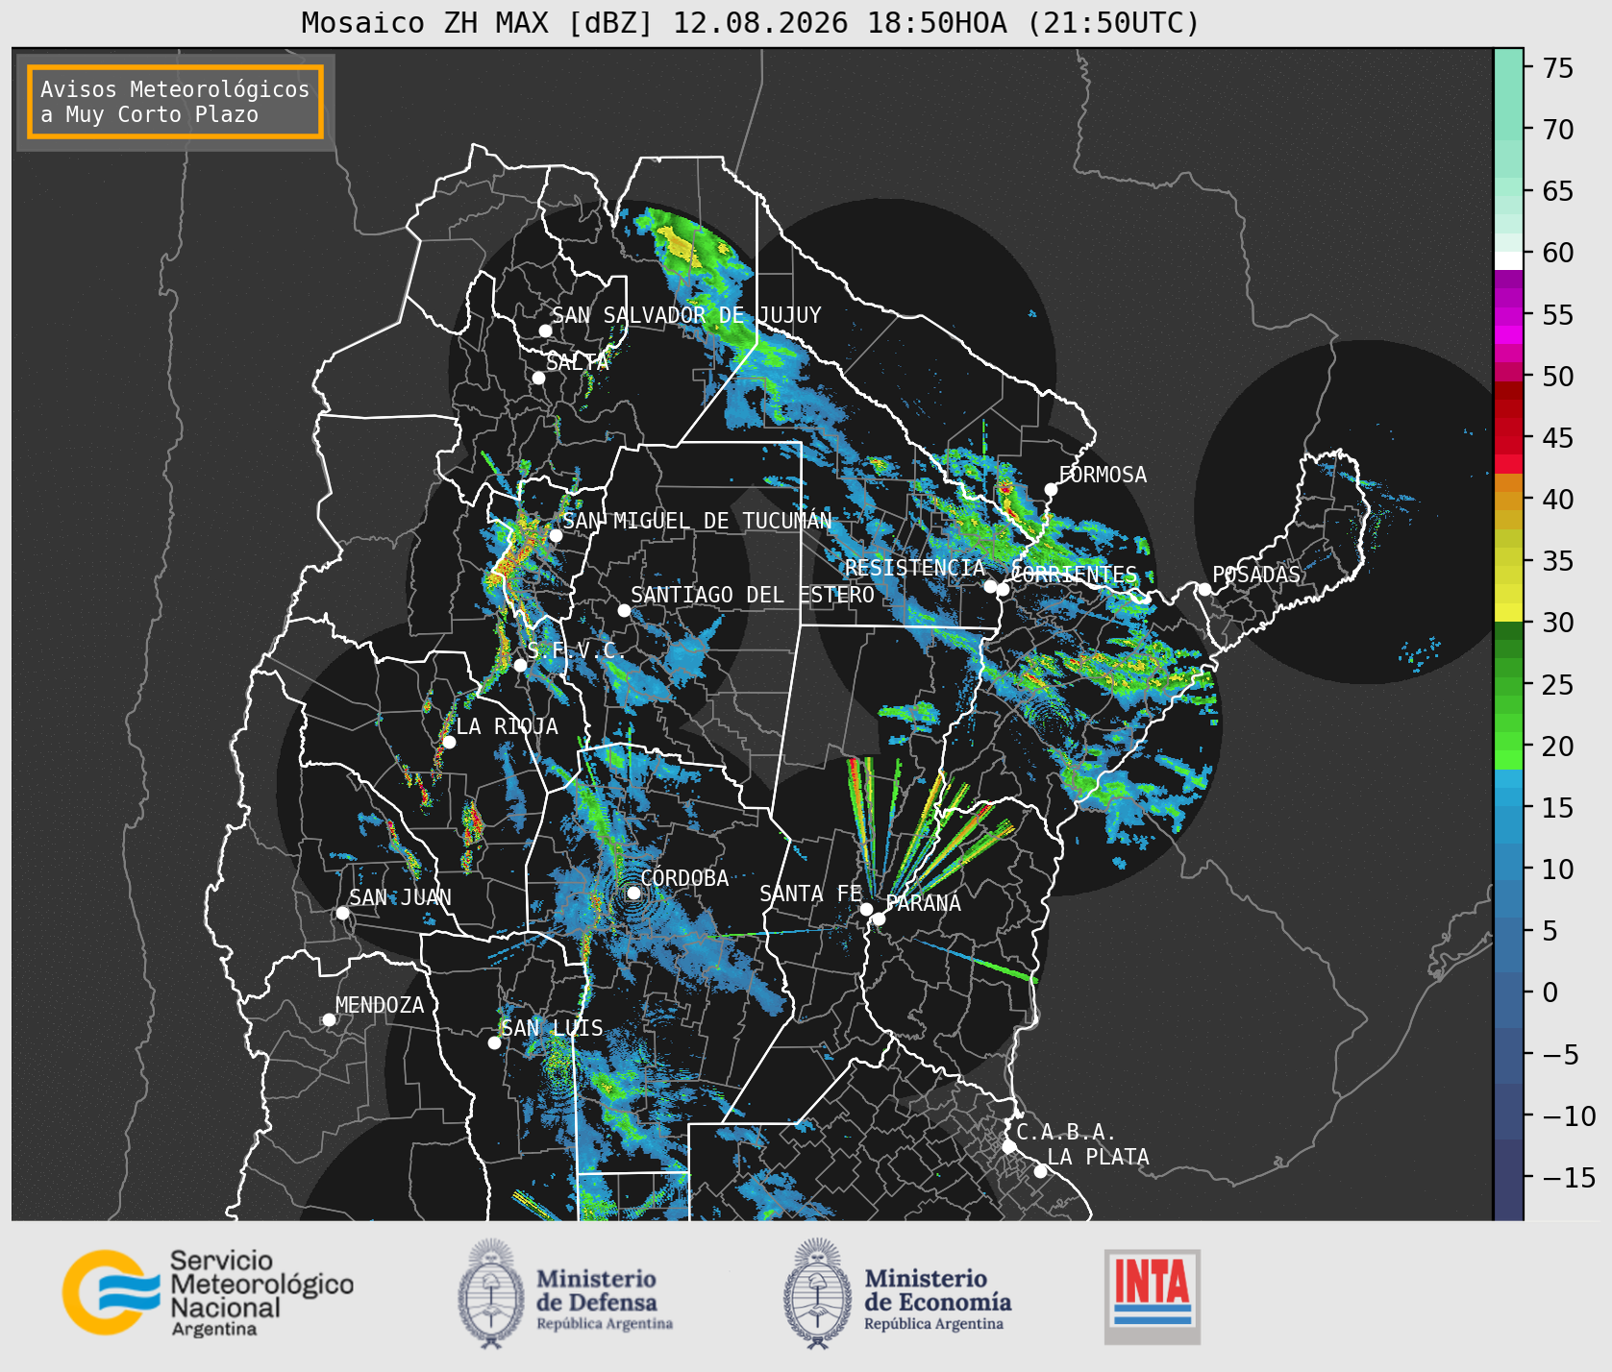Image resolution: width=1612 pixels, height=1372 pixels.
Task: Click the CÓRDOBA city marker dot
Action: coord(633,893)
